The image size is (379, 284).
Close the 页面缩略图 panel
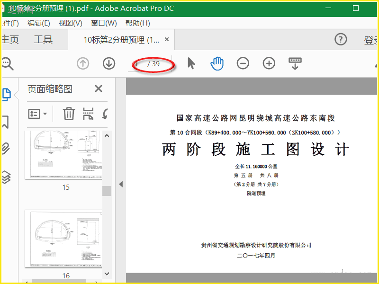pos(99,89)
